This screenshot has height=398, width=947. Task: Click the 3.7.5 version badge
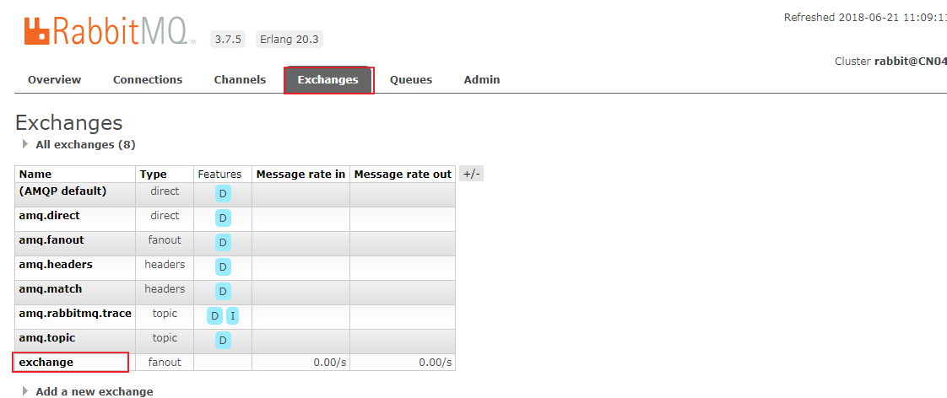pos(229,40)
